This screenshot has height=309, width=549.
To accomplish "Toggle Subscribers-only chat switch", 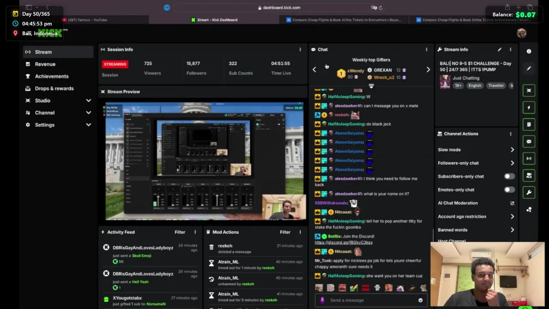I will pyautogui.click(x=509, y=176).
